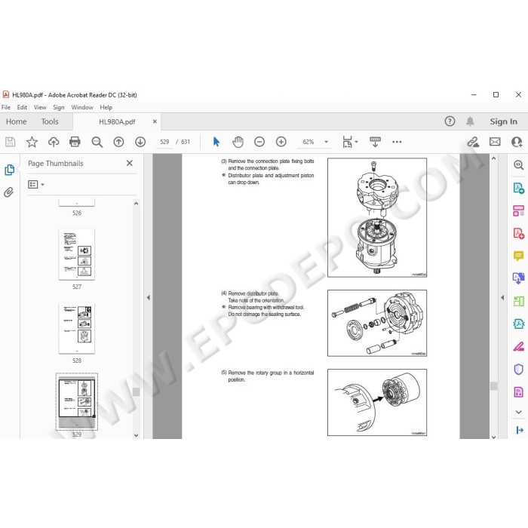Open notifications bell
Viewport: 528px width, 528px height.
tap(470, 121)
